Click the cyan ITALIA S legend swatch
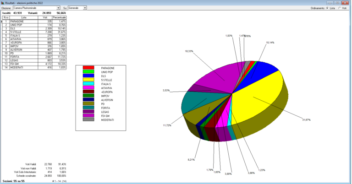 click(x=88, y=84)
